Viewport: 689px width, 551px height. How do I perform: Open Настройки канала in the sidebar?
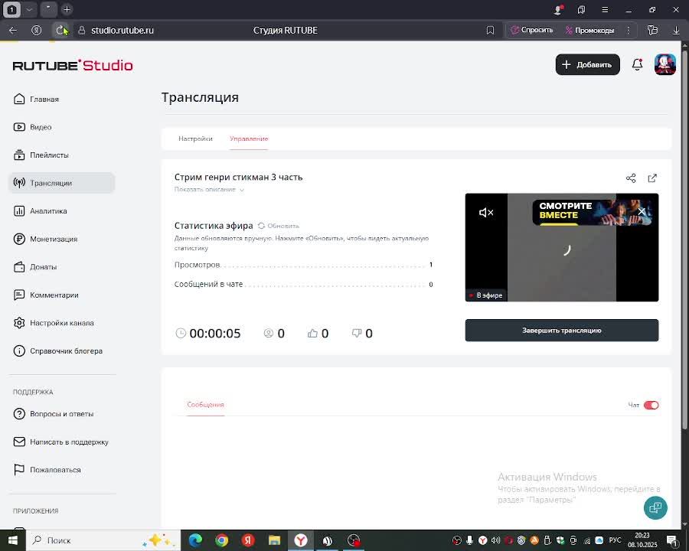tap(53, 323)
